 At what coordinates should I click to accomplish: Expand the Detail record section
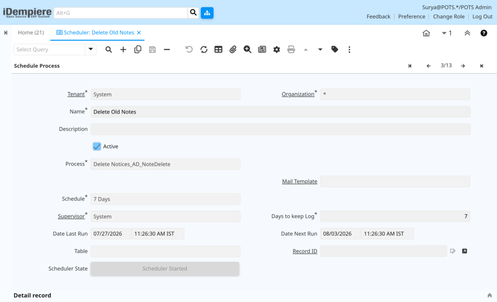489,295
